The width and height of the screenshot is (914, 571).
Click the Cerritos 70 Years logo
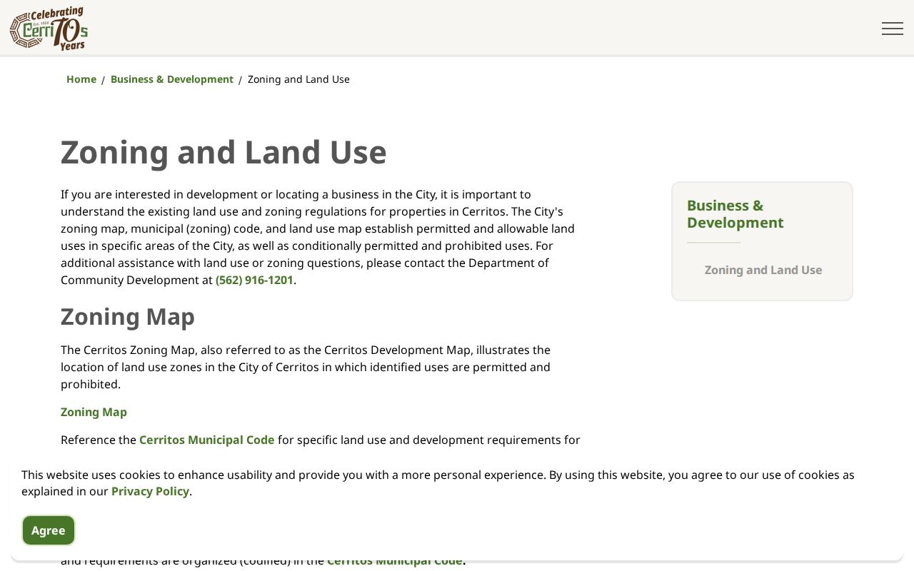coord(49,29)
